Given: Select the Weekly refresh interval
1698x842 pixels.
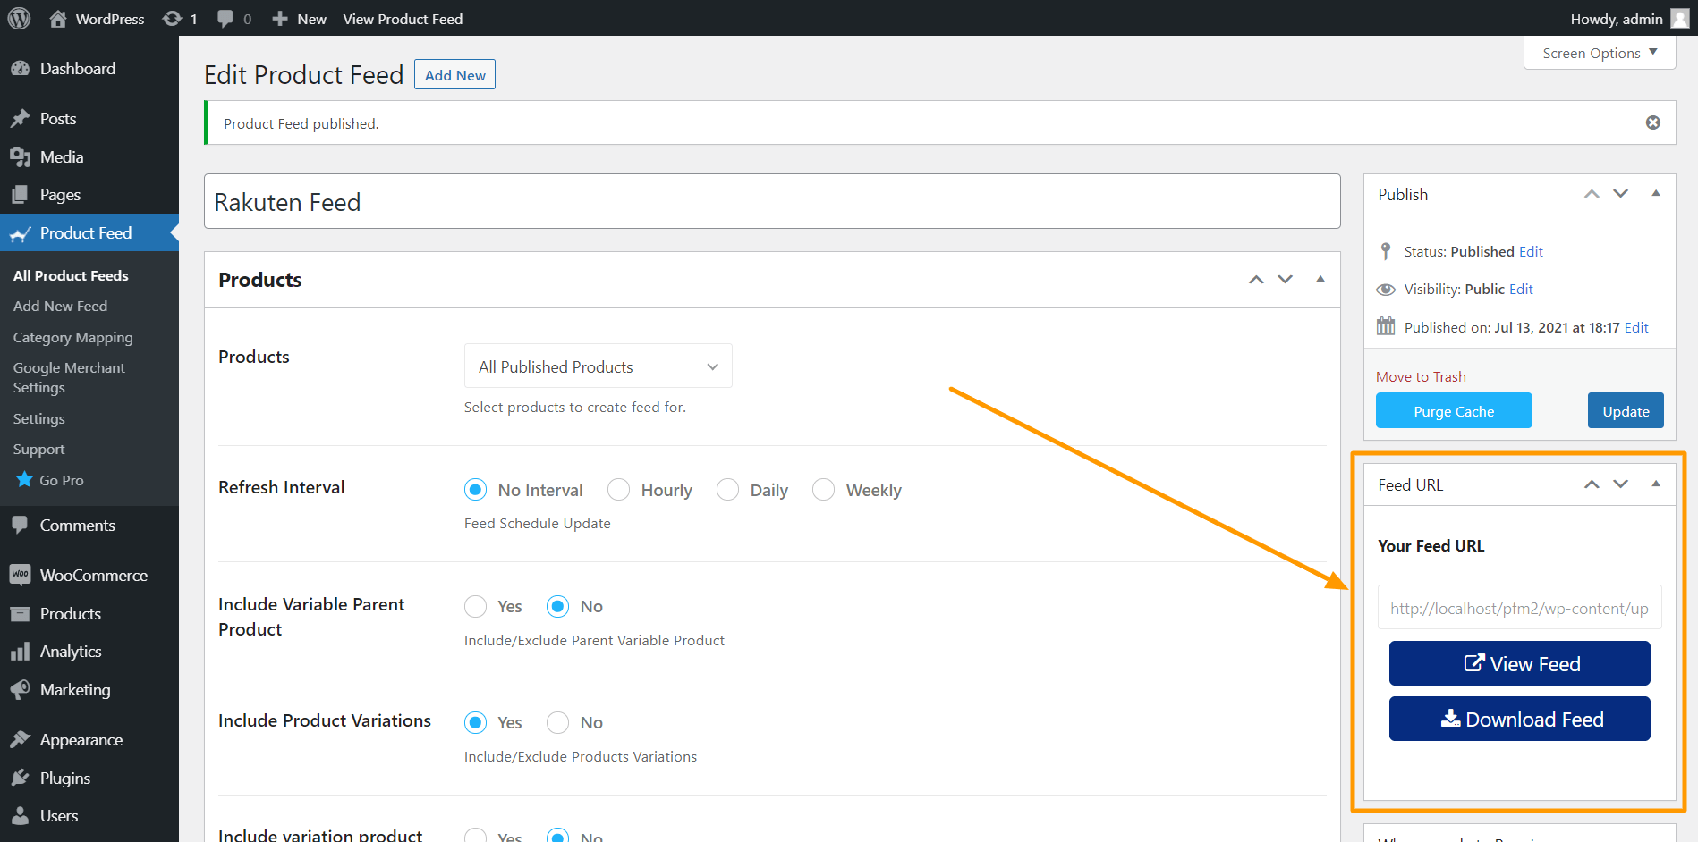Looking at the screenshot, I should pos(823,490).
